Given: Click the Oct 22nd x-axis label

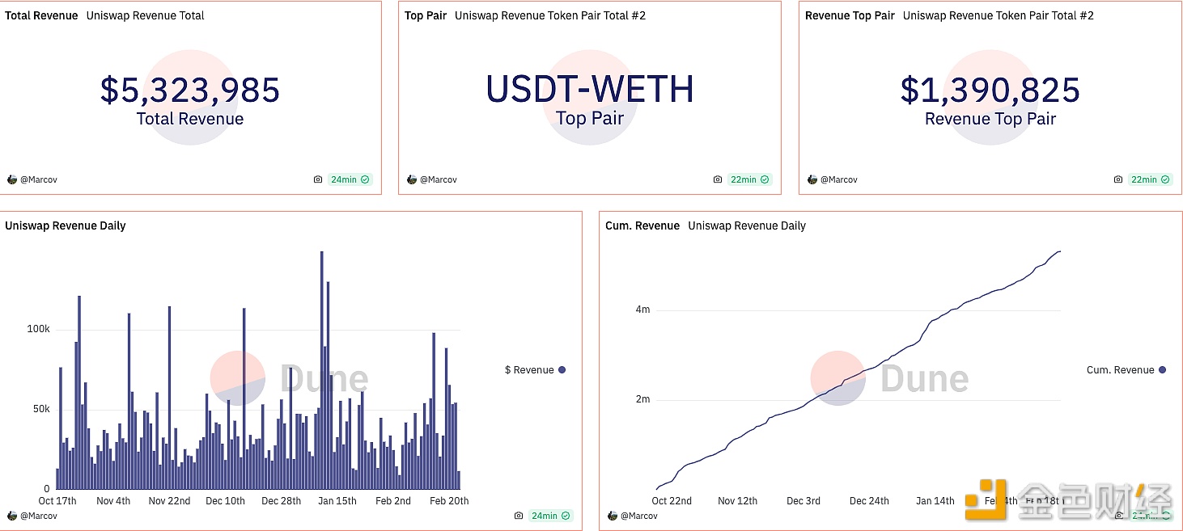Looking at the screenshot, I should (x=672, y=501).
